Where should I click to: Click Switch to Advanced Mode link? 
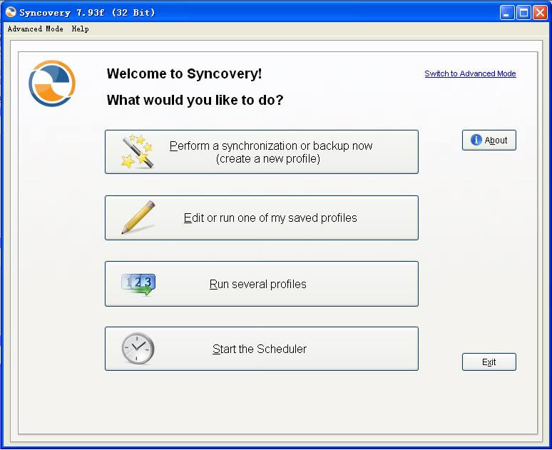(x=470, y=73)
